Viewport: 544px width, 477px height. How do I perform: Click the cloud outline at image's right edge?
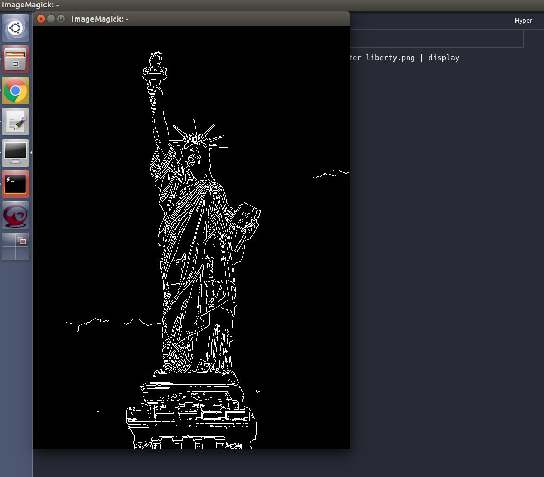333,173
